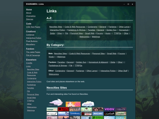Open the Changelog sidebar link

click(31, 16)
